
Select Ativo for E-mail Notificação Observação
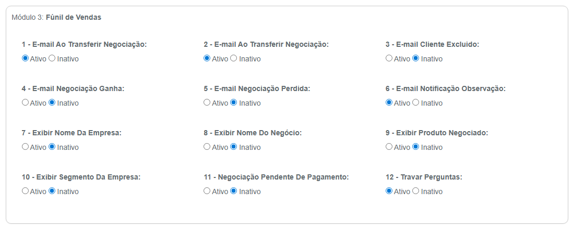tap(389, 103)
